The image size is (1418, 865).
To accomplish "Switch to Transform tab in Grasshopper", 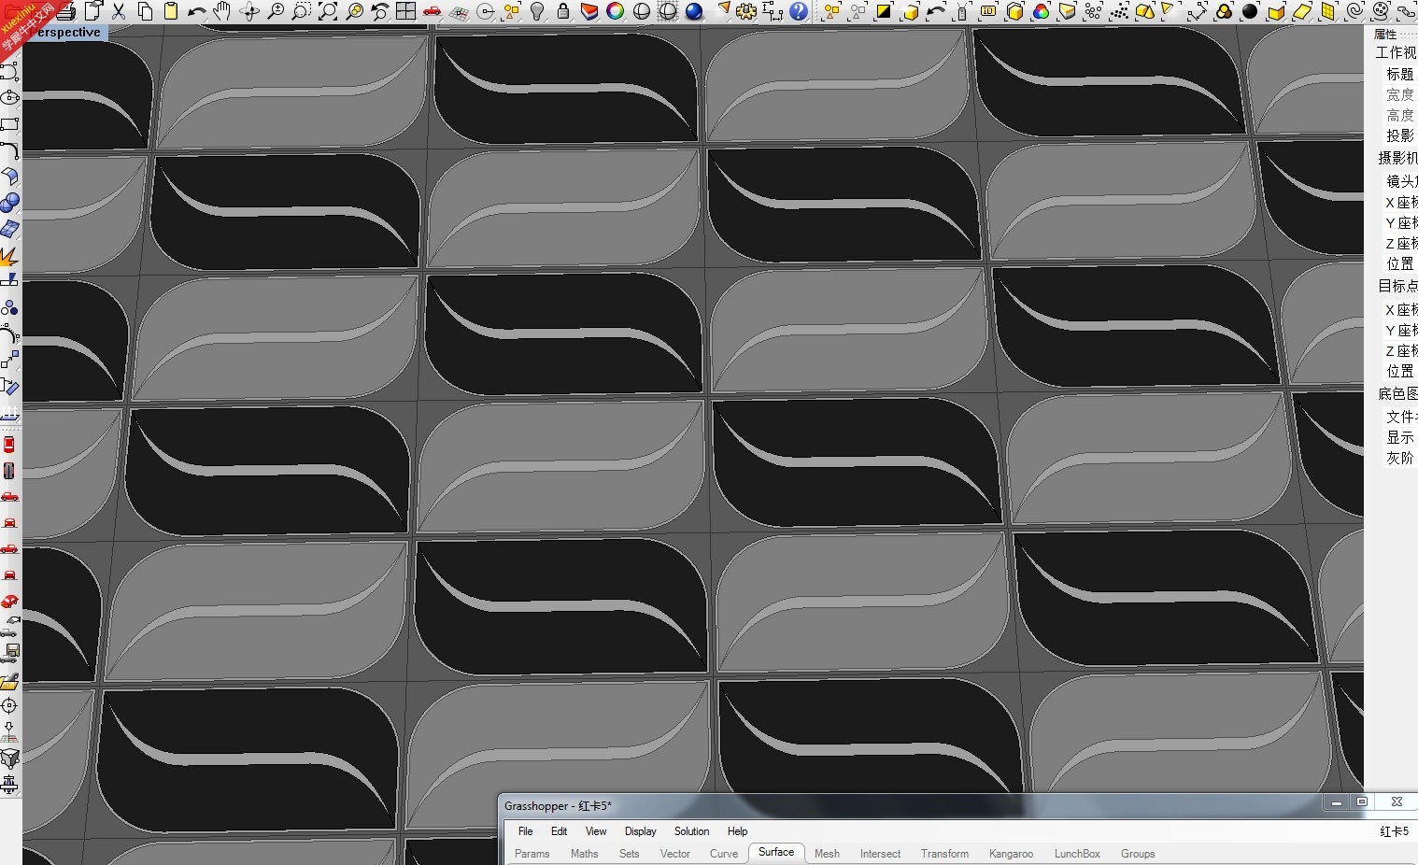I will [945, 854].
